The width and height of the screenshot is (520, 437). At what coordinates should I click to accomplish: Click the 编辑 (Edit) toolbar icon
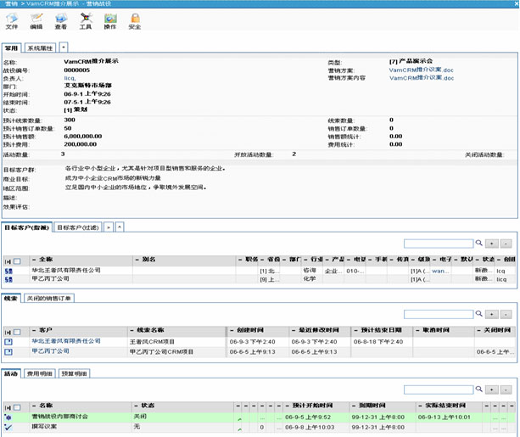[x=36, y=20]
